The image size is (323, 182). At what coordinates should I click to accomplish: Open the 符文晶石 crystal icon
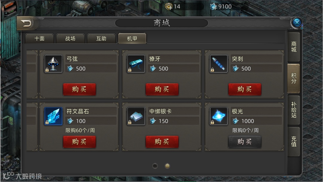53,116
